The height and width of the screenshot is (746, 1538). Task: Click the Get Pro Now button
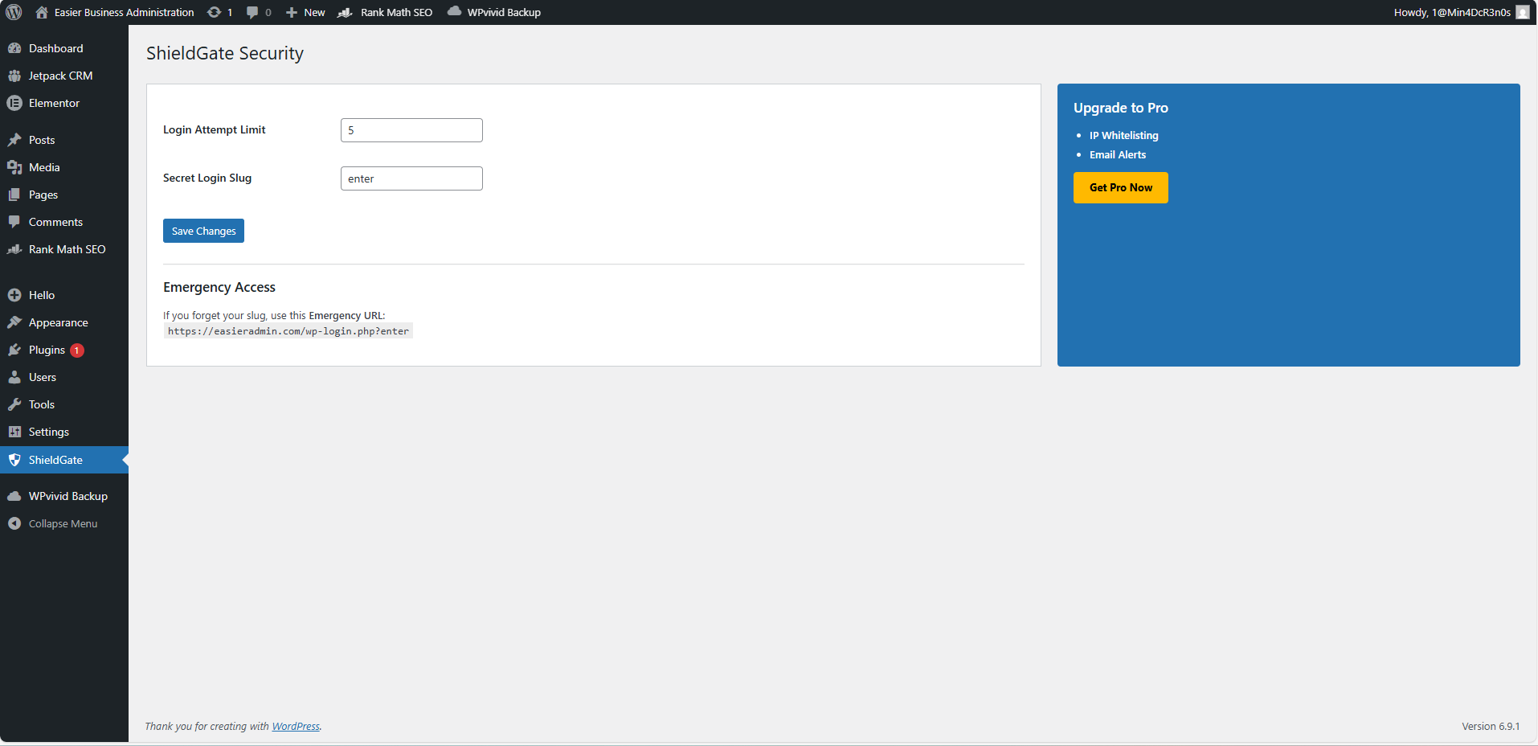1121,187
